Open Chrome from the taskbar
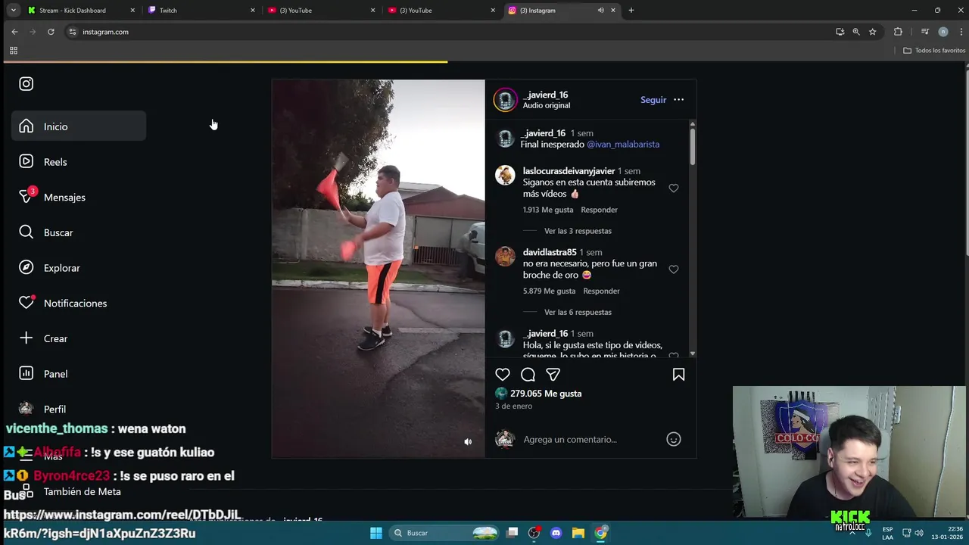This screenshot has width=969, height=545. [x=600, y=533]
